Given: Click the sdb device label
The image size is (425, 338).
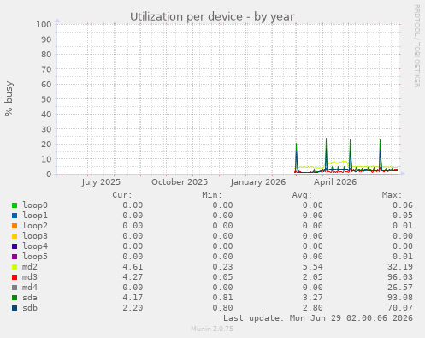Looking at the screenshot, I should (x=30, y=308).
